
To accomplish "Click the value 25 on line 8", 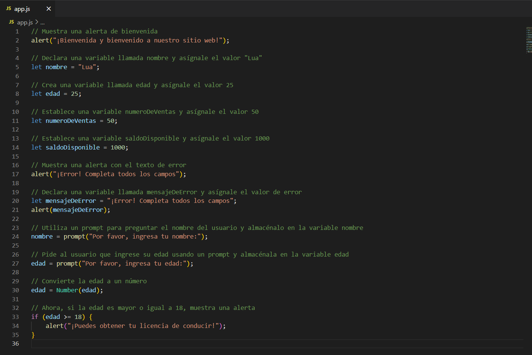I will pyautogui.click(x=74, y=94).
